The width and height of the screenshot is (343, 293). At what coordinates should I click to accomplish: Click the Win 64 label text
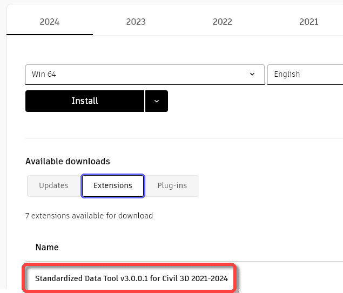click(44, 74)
